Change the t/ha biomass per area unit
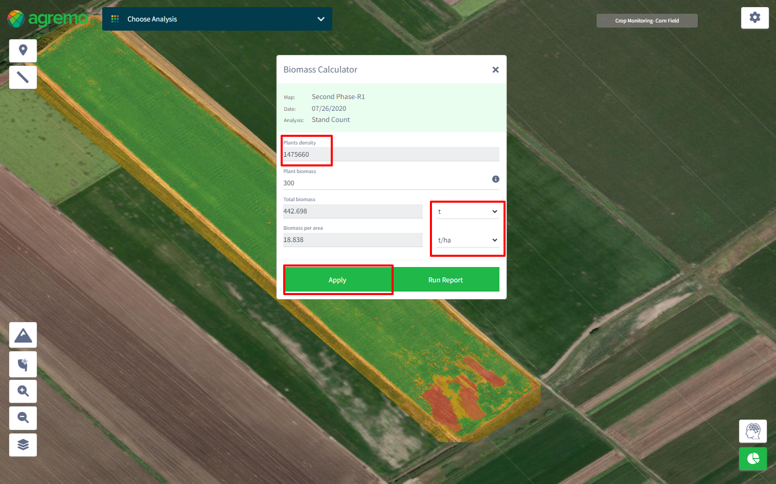The height and width of the screenshot is (484, 776). 467,240
